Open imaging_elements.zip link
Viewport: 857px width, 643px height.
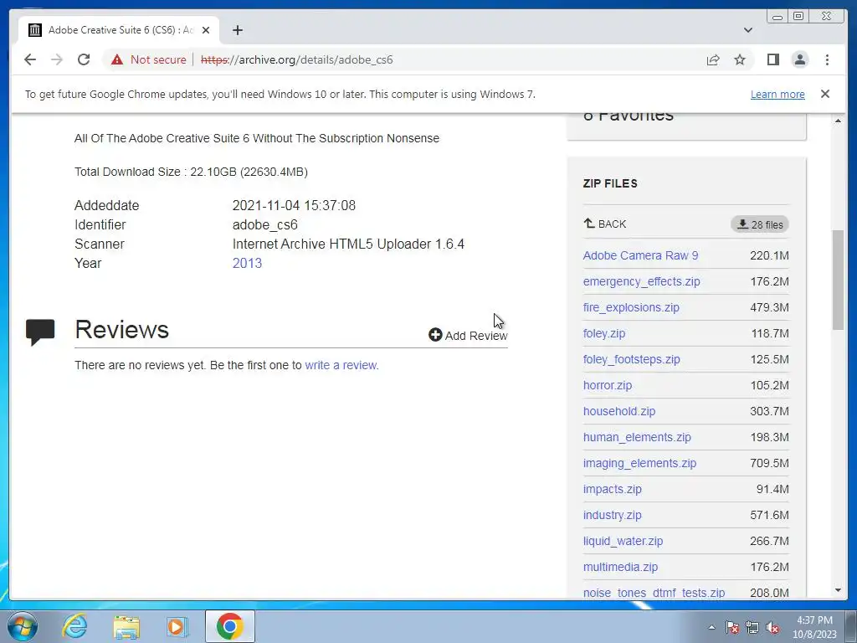[x=639, y=463]
